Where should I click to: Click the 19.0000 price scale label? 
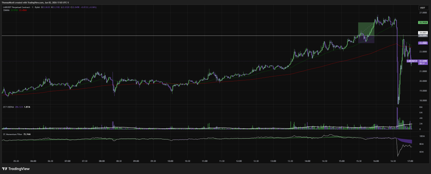coord(422,91)
